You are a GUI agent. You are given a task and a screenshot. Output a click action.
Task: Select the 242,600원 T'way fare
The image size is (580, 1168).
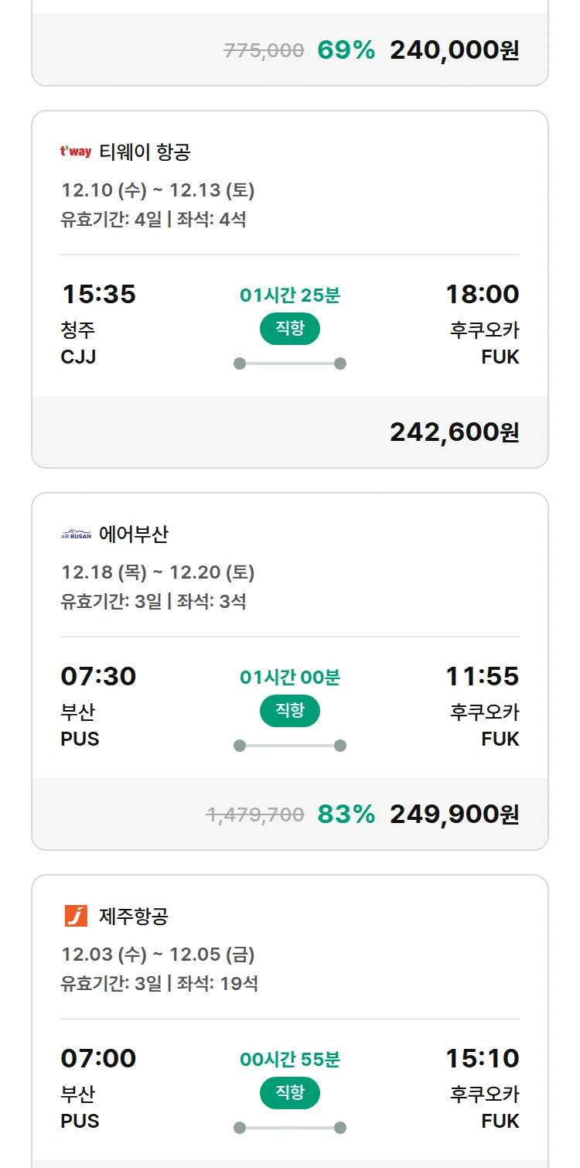(454, 432)
